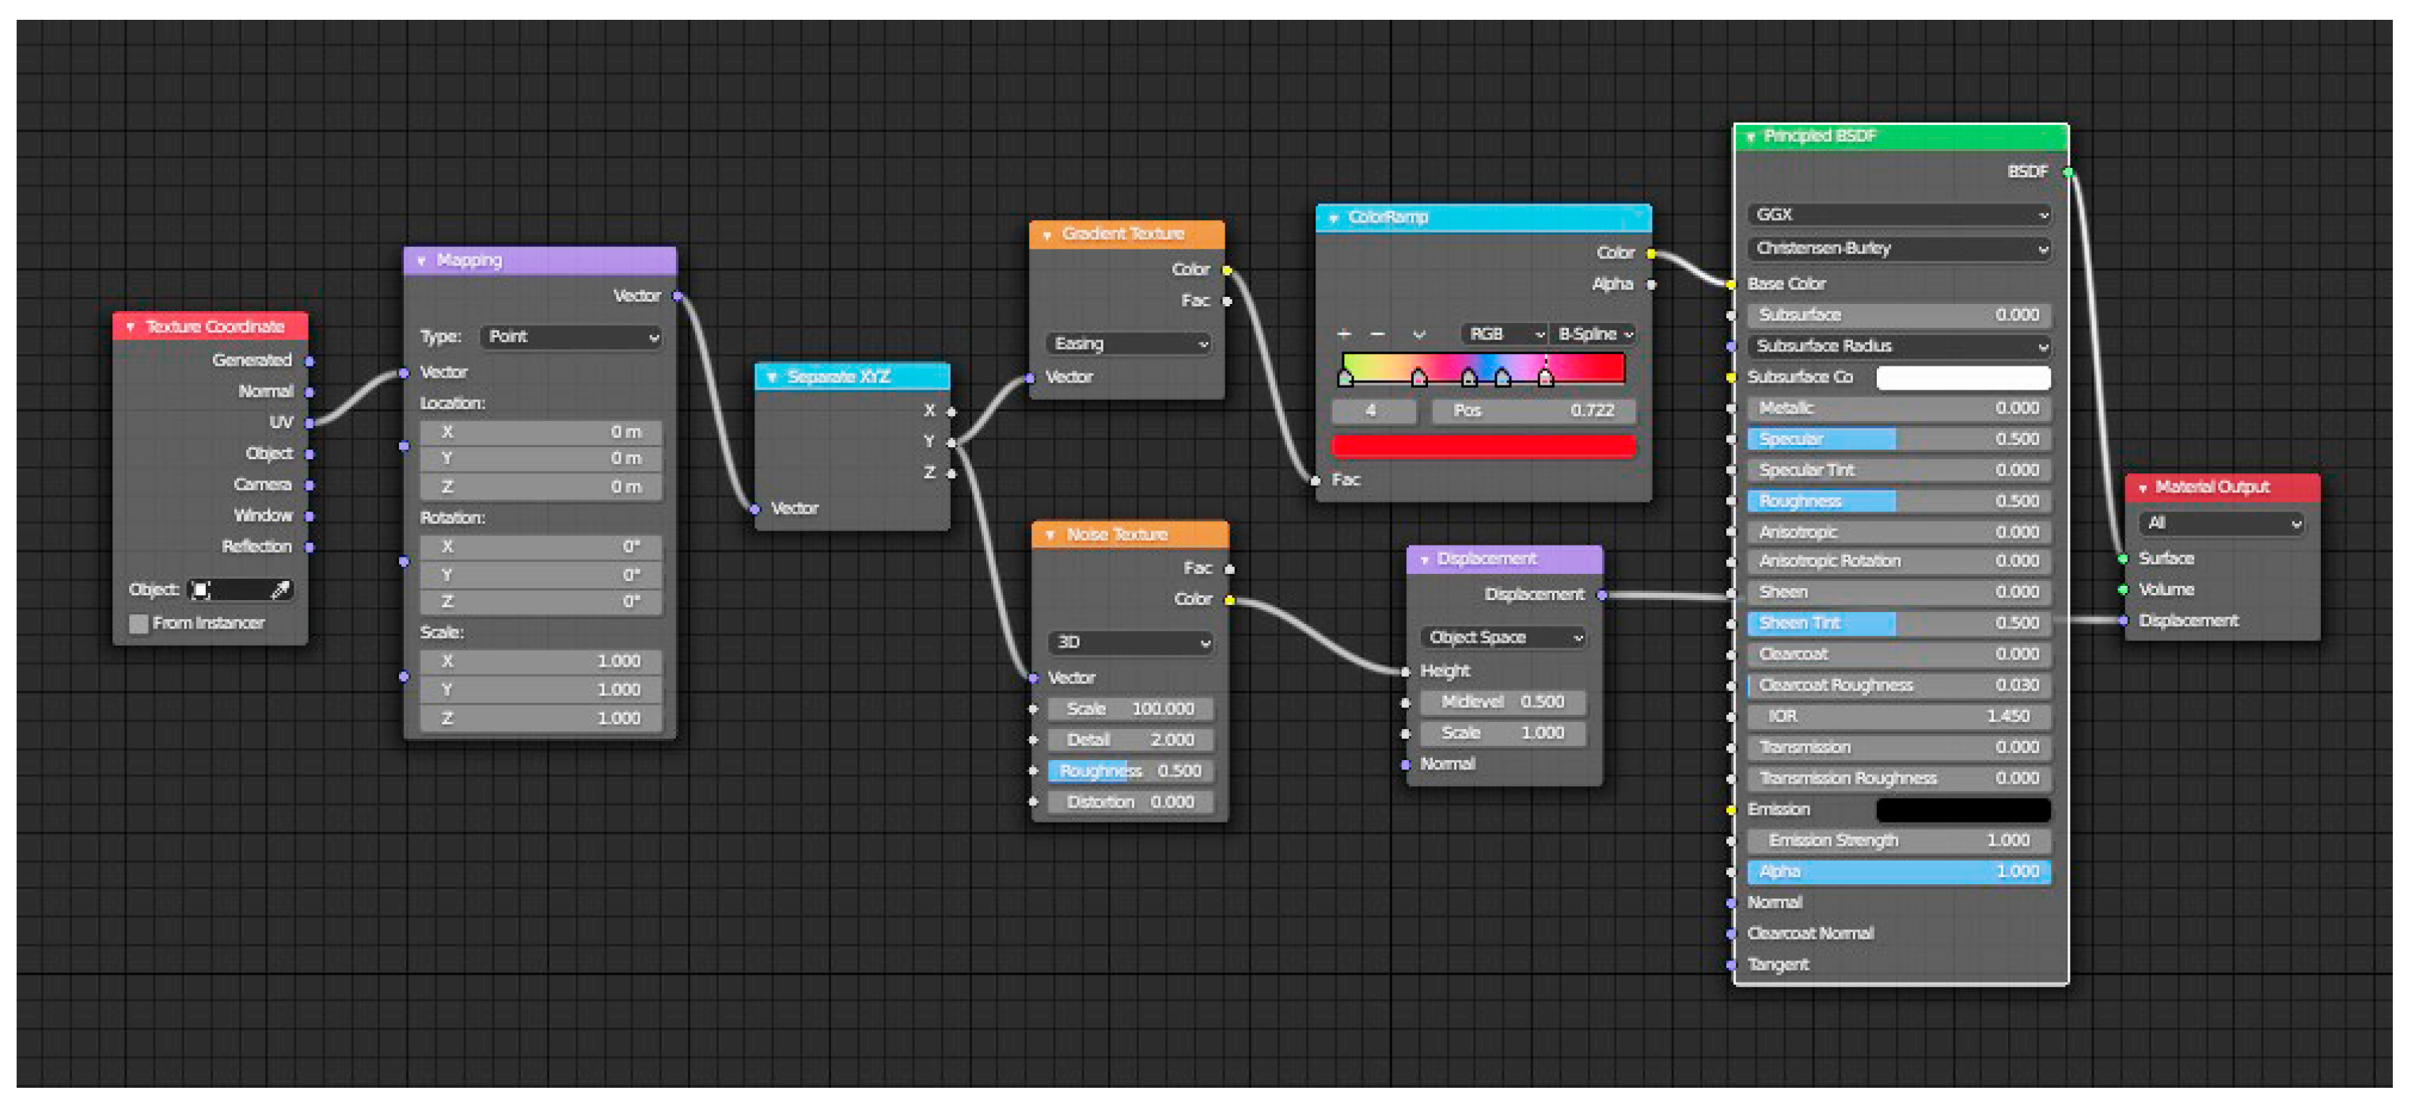
Task: Open the ColorRamp tools chevron menu
Action: (x=1419, y=334)
